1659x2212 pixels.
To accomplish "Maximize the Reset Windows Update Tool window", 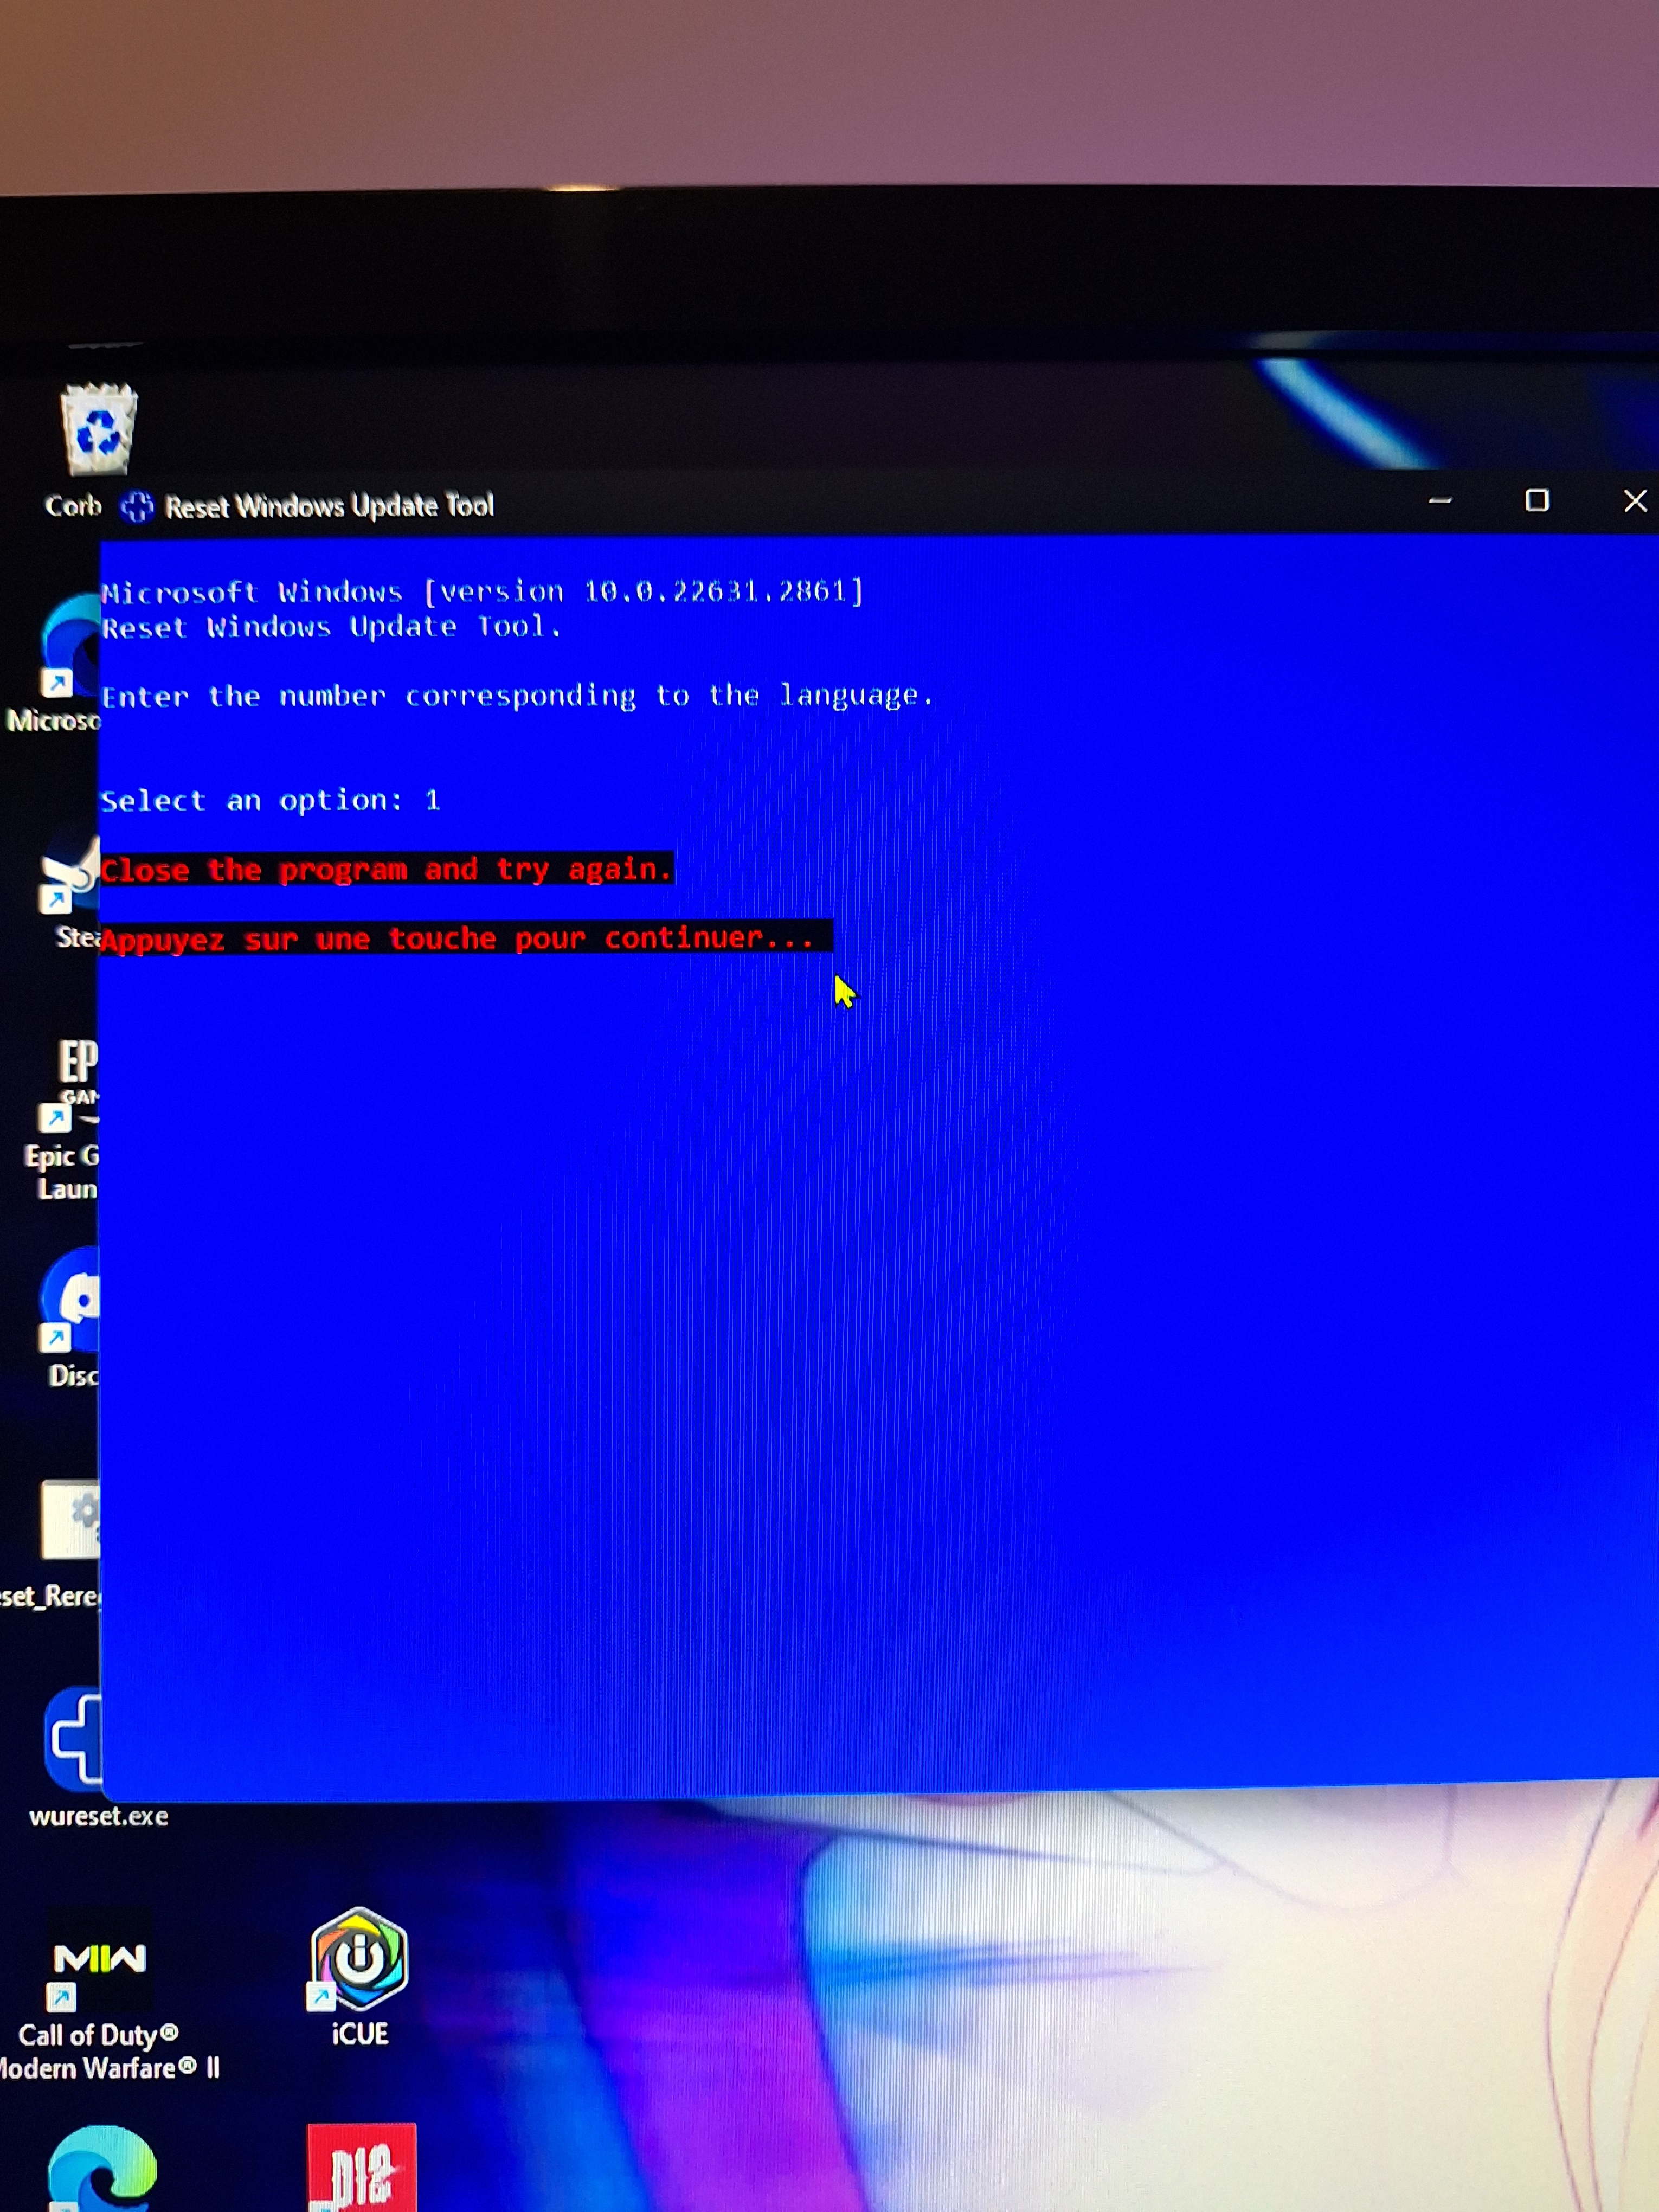I will click(x=1536, y=501).
